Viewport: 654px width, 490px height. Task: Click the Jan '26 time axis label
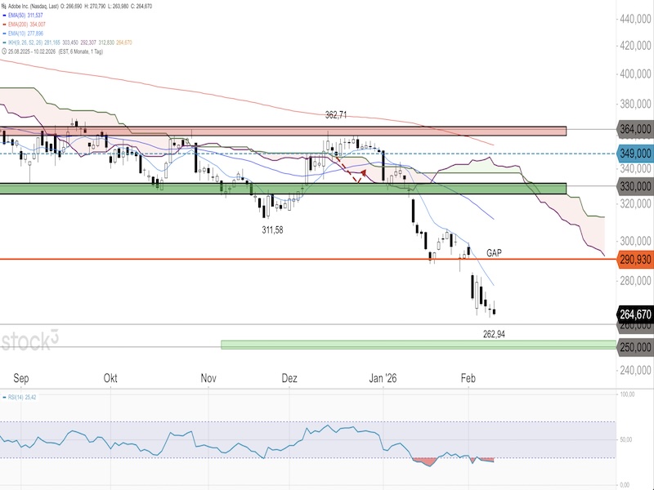pos(382,379)
